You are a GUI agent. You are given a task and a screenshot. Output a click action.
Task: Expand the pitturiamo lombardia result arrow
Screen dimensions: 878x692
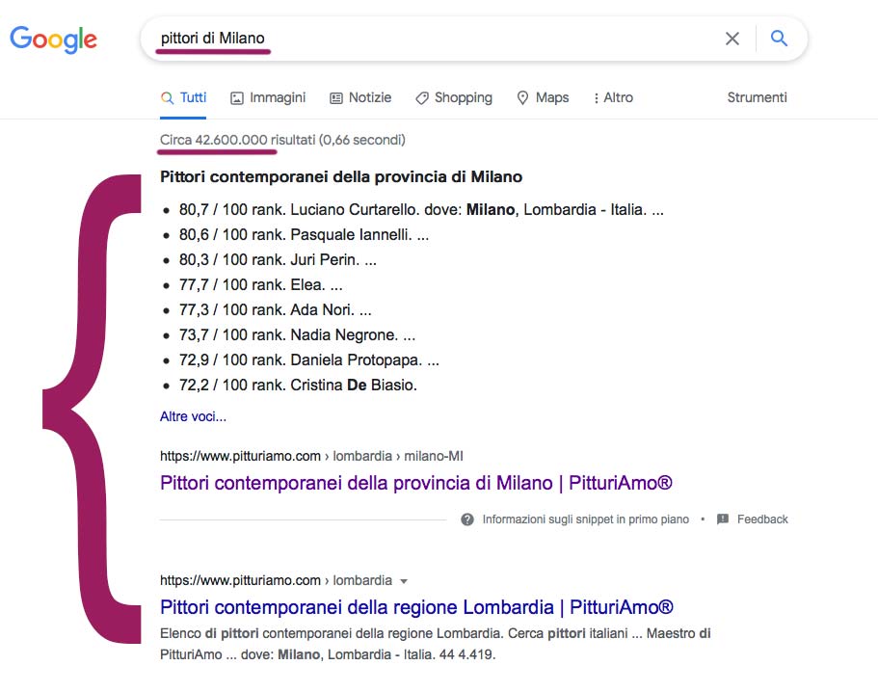coord(403,581)
